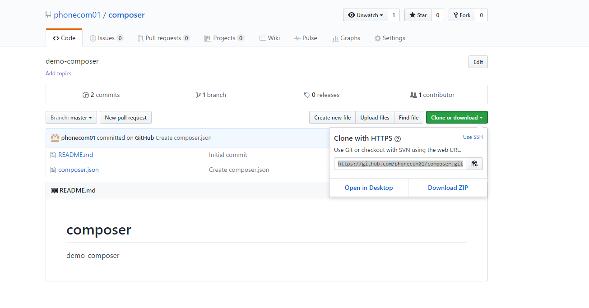Switch to Use SSH clone option
The image size is (589, 308).
click(x=473, y=137)
